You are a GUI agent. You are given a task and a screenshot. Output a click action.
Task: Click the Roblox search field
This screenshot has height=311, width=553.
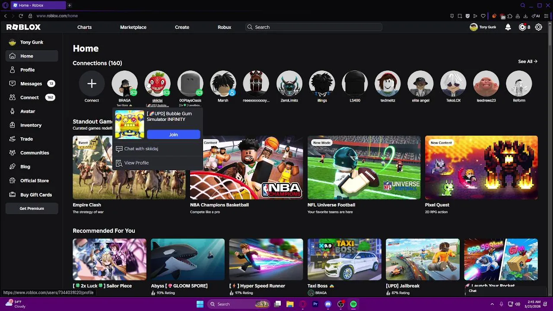pyautogui.click(x=314, y=27)
